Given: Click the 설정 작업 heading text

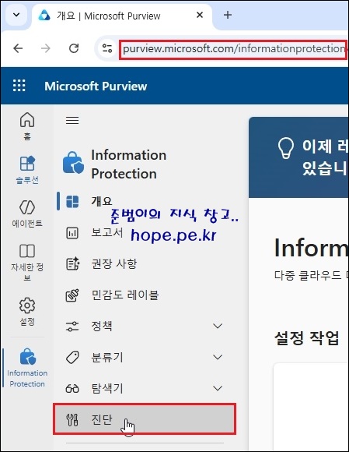Looking at the screenshot, I should click(307, 338).
